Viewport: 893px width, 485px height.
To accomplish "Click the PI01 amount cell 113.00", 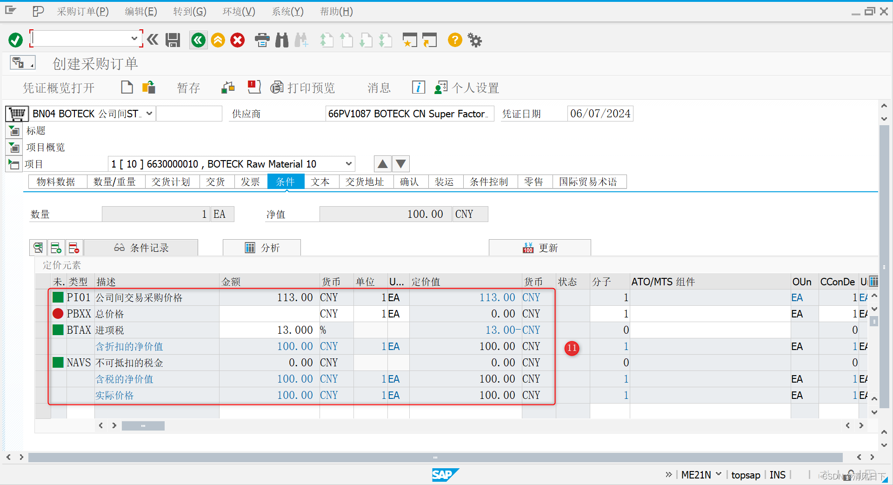I will (x=269, y=297).
